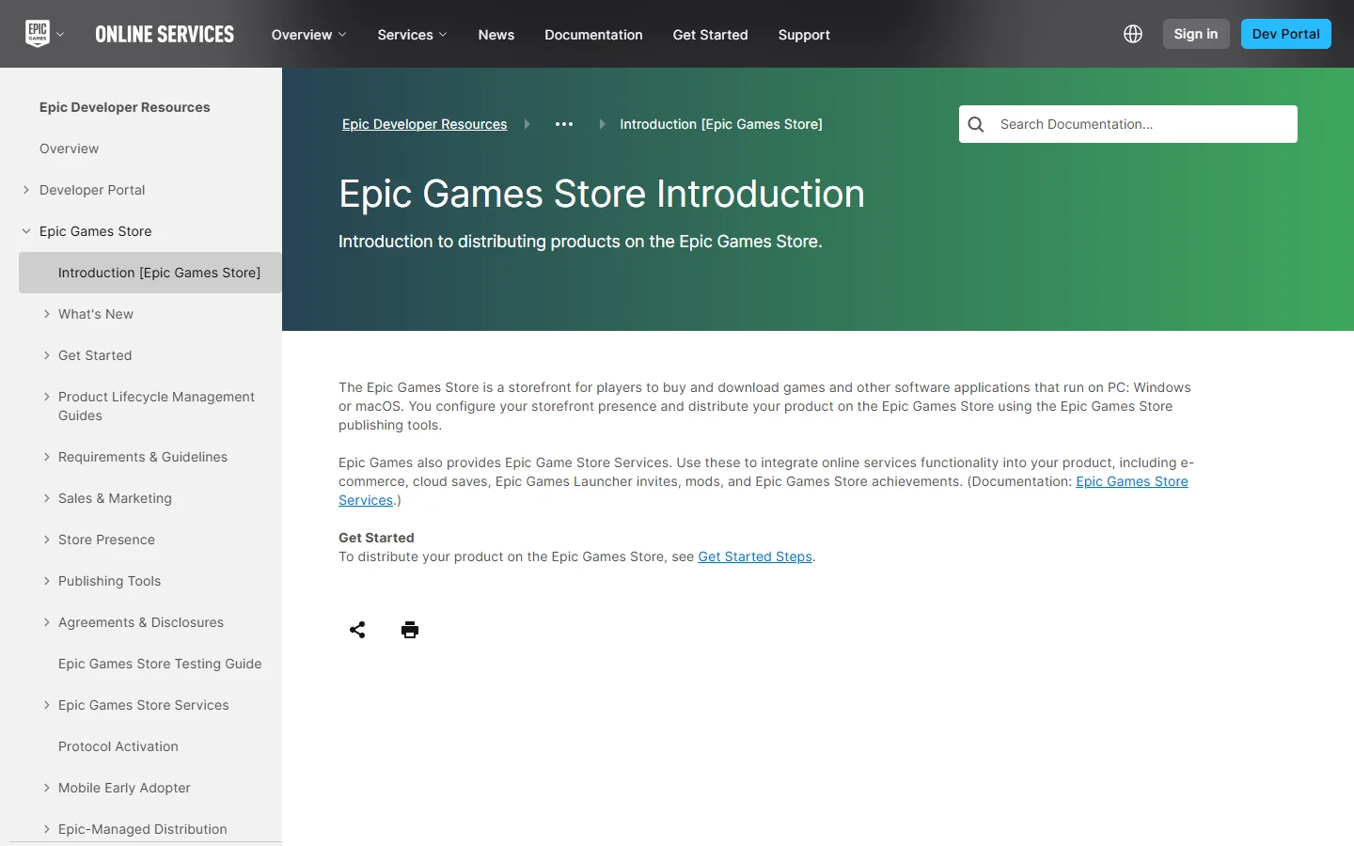Expand Requirements & Guidelines section
The height and width of the screenshot is (846, 1354).
[x=47, y=457]
